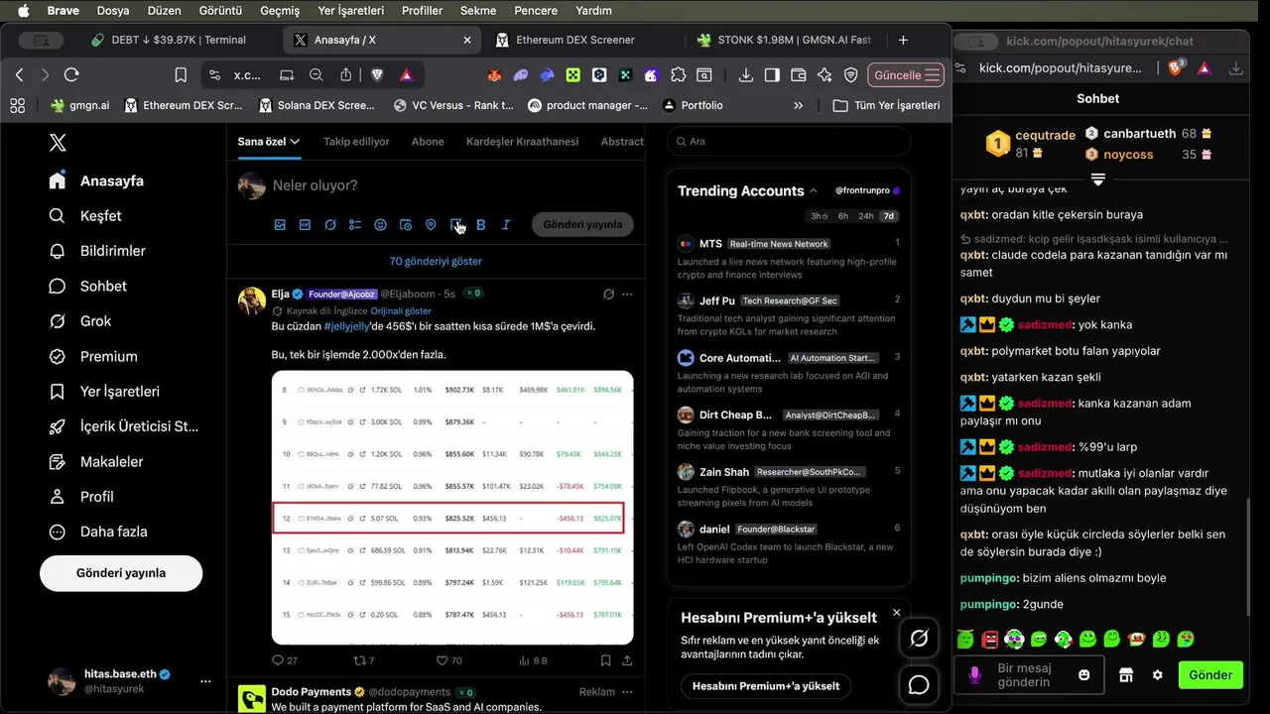Click the X logo in sidebar
Screen dimensions: 1270x714
[58, 143]
